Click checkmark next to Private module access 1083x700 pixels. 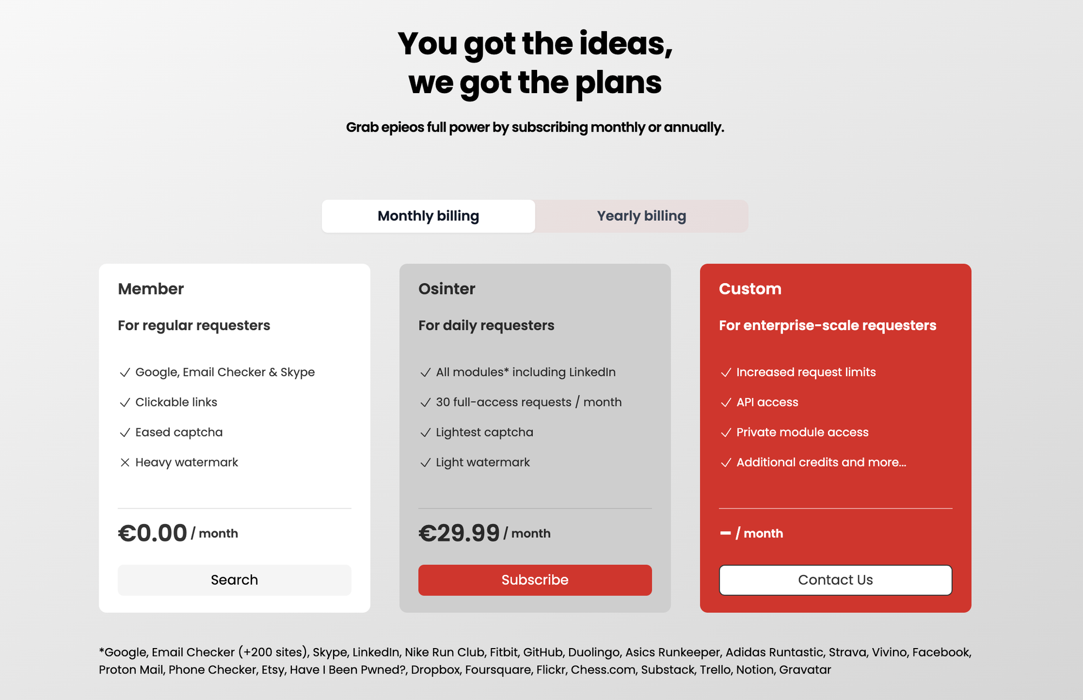coord(726,433)
